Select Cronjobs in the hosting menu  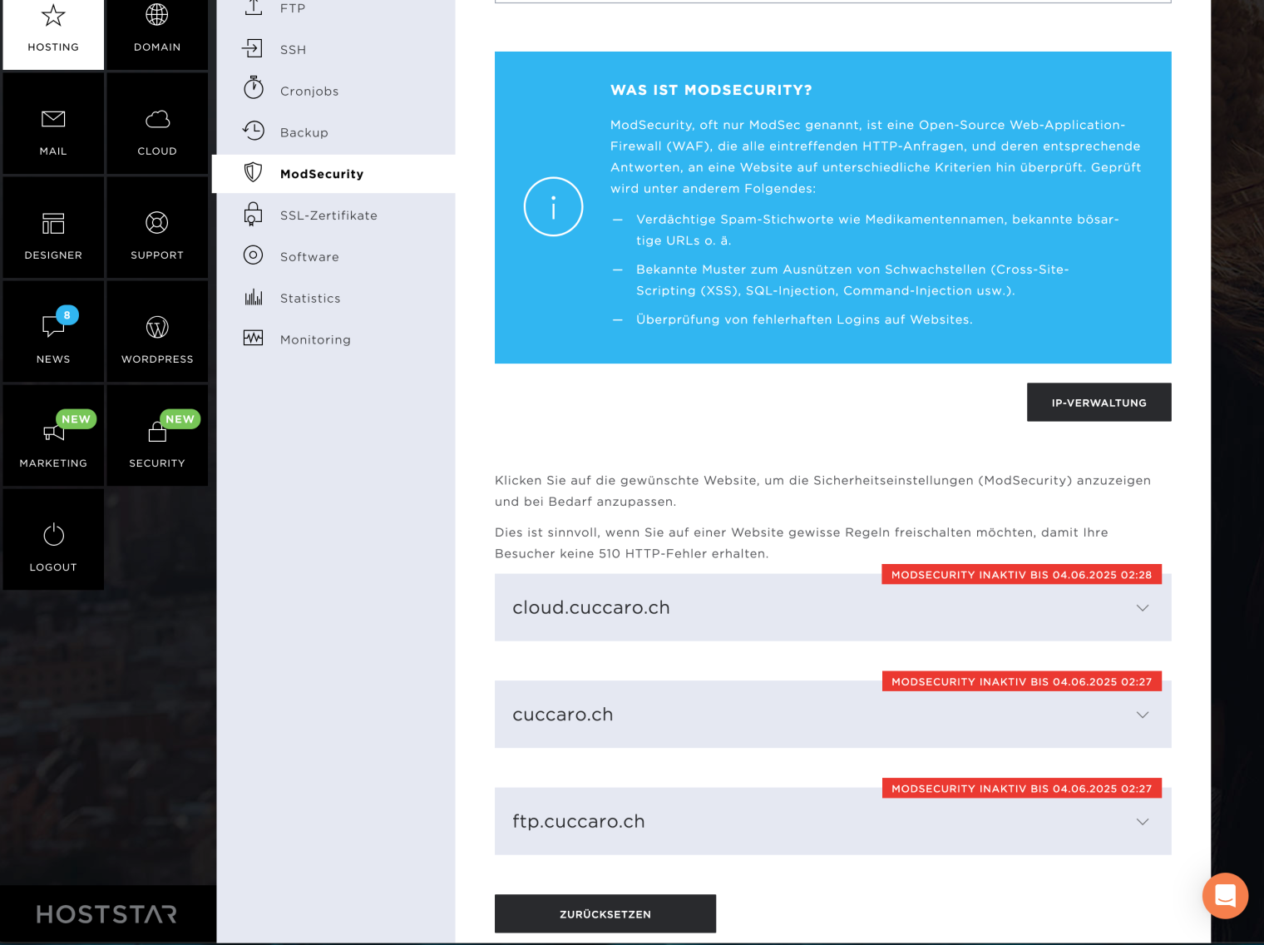309,92
